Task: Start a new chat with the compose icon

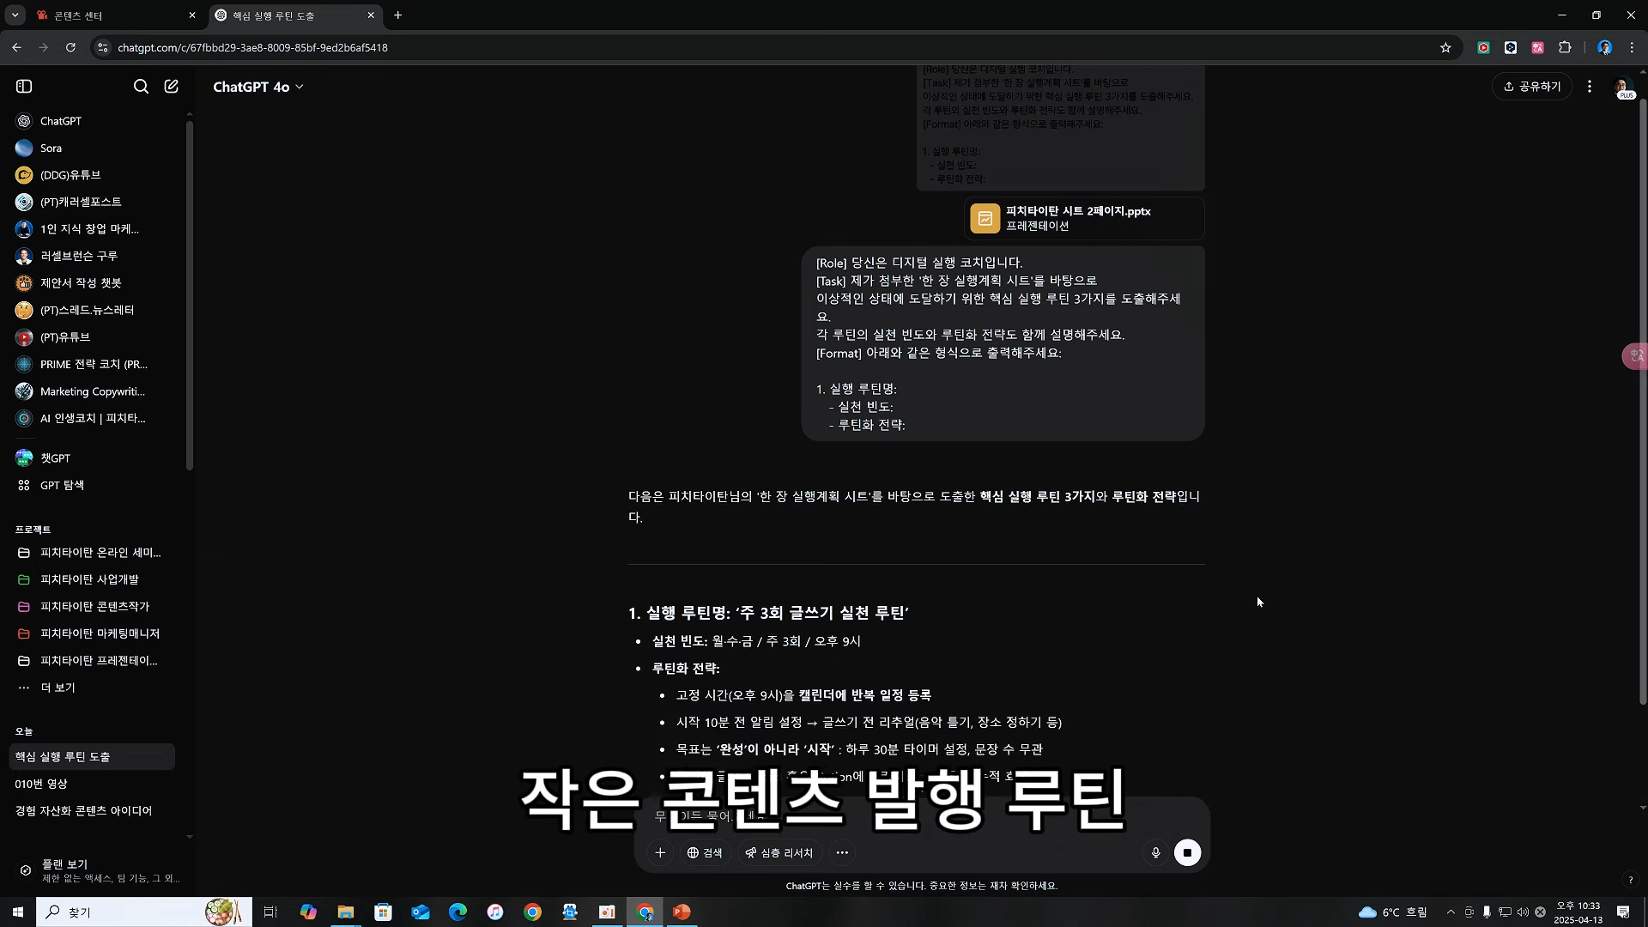Action: [172, 86]
